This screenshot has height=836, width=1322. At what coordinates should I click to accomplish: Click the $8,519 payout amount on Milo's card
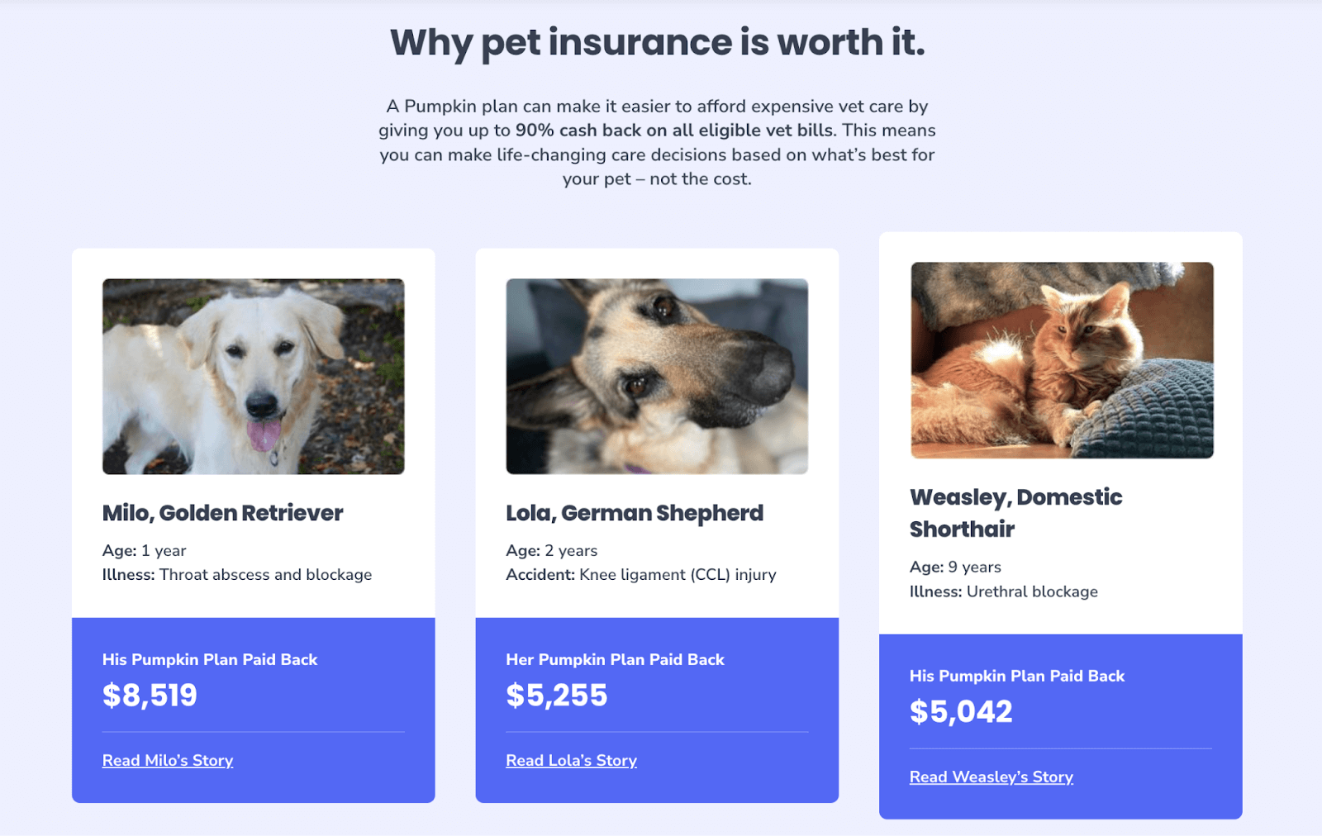click(149, 695)
